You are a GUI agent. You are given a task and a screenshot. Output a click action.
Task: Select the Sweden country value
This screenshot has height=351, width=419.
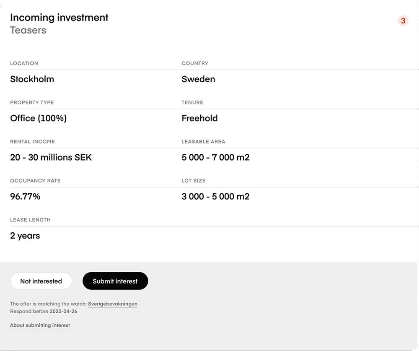[198, 79]
